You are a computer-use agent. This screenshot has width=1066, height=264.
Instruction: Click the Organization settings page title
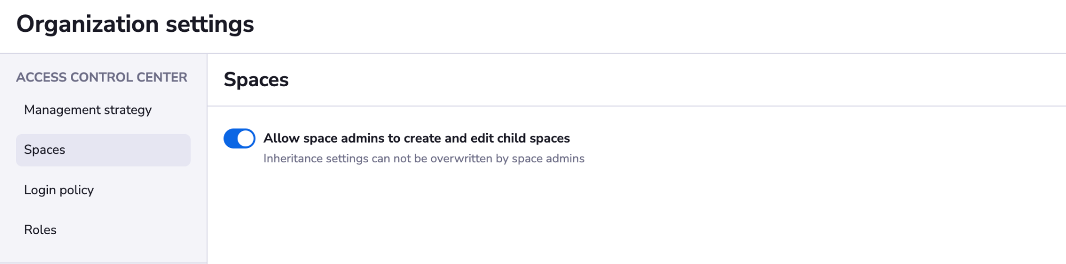(135, 24)
